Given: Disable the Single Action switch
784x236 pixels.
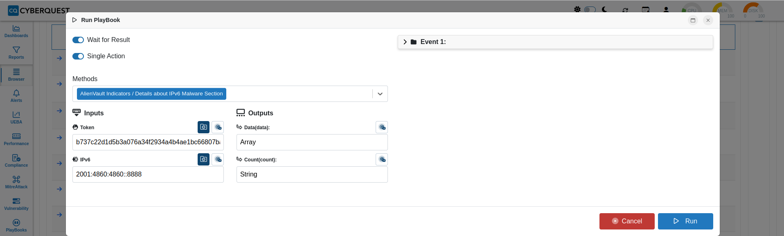Looking at the screenshot, I should [78, 56].
